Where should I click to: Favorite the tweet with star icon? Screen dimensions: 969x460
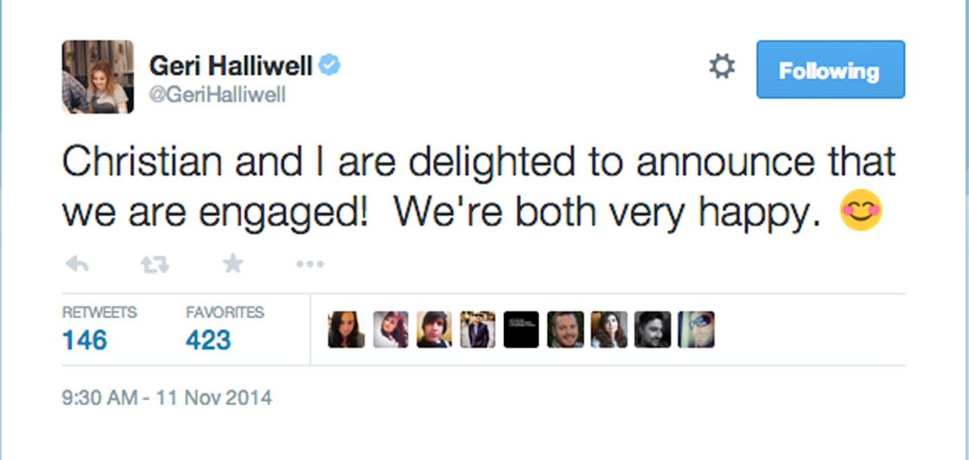pos(233,264)
